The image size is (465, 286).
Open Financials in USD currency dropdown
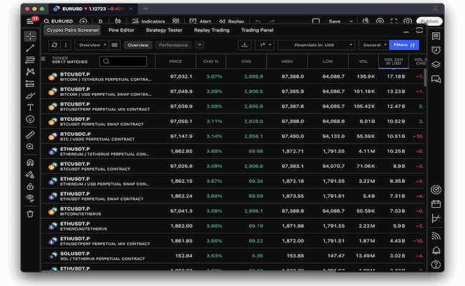pos(316,45)
